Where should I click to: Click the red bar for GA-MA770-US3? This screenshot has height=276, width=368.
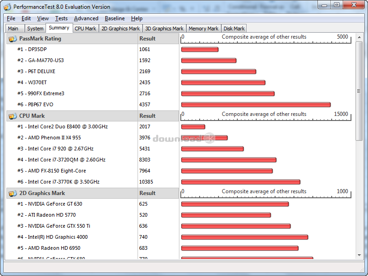209,61
